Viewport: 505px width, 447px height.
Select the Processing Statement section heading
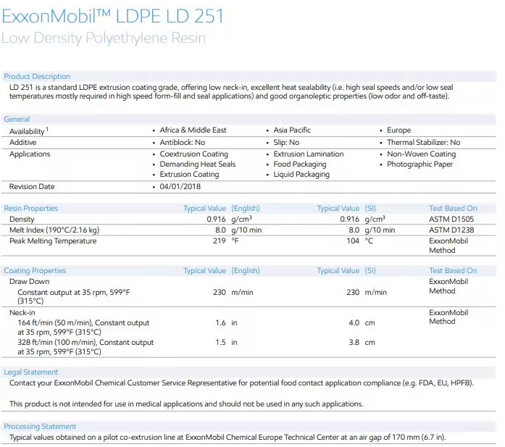point(40,427)
